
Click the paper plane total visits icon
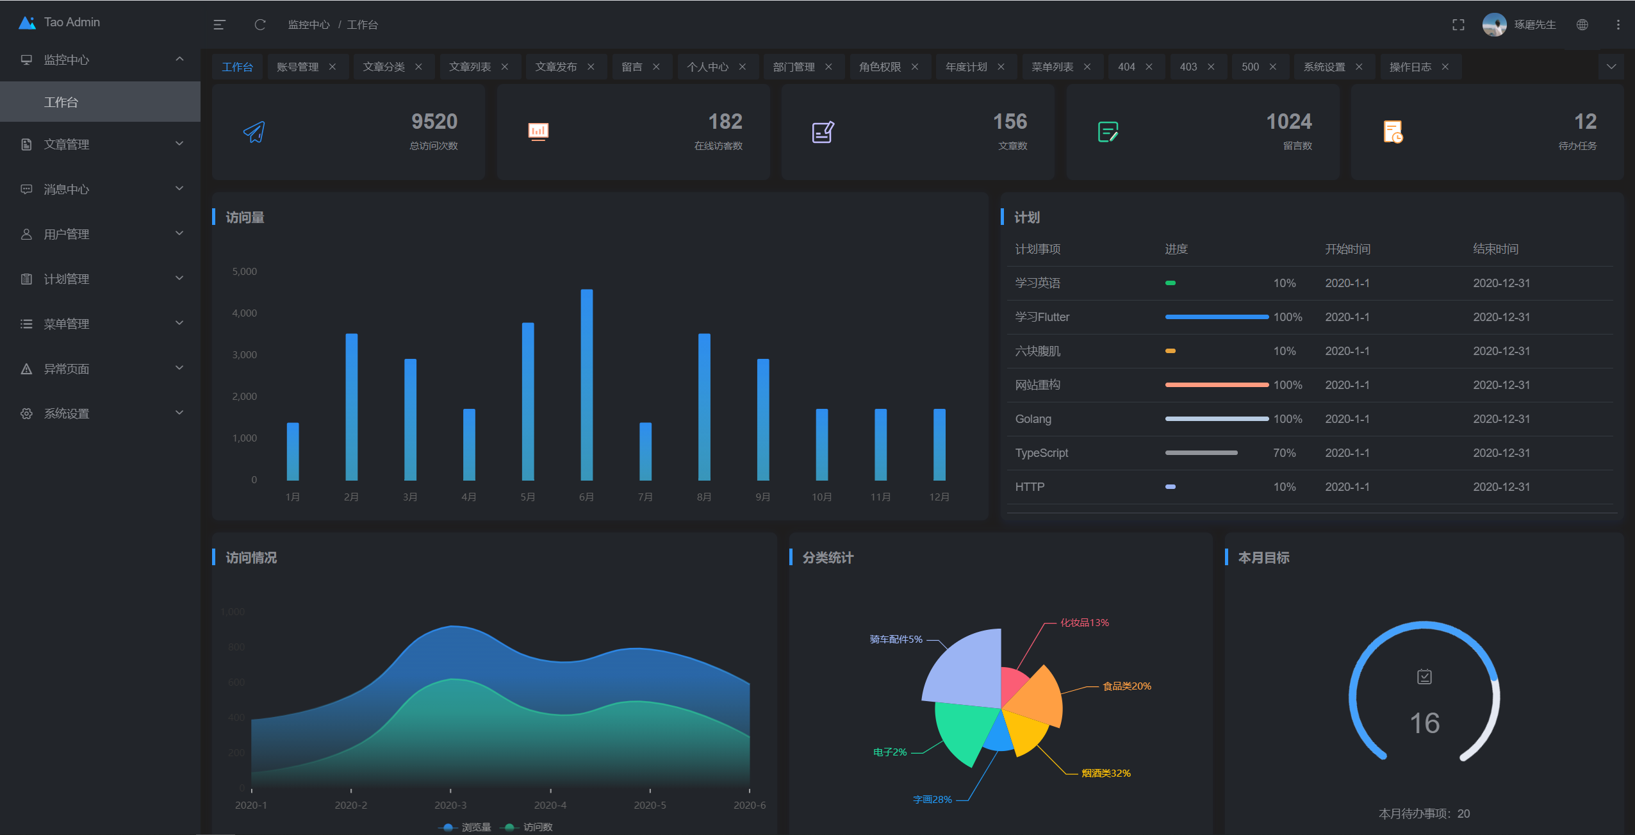pyautogui.click(x=254, y=132)
